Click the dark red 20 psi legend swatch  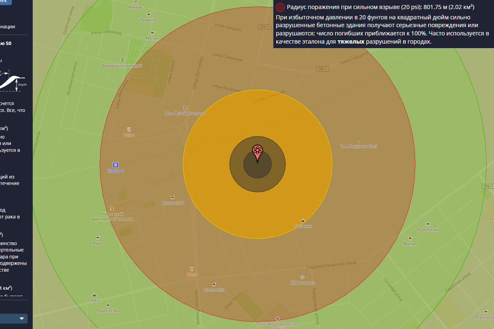pos(280,7)
